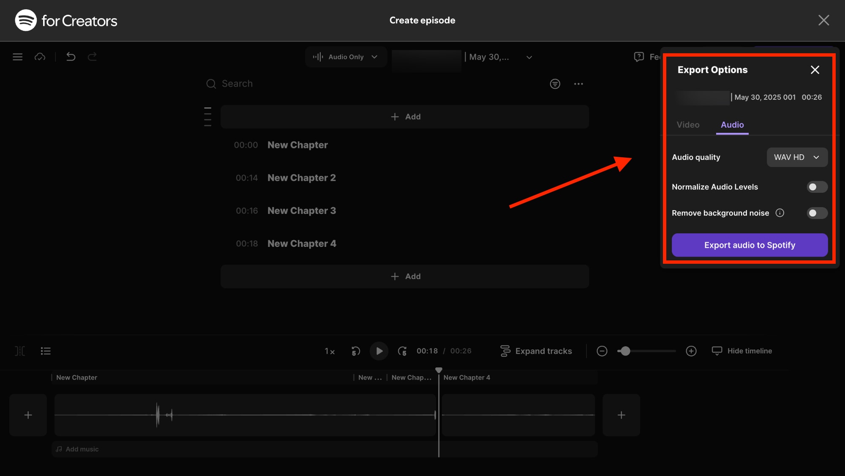
Task: Switch to the Audio export tab
Action: [732, 125]
